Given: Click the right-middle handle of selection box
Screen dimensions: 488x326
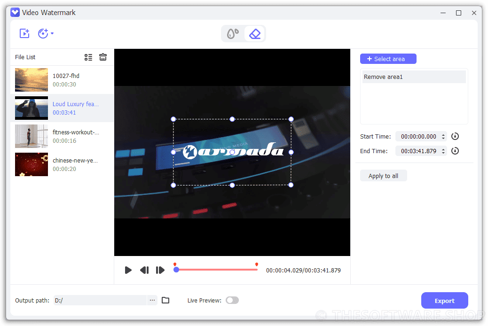Looking at the screenshot, I should [291, 152].
